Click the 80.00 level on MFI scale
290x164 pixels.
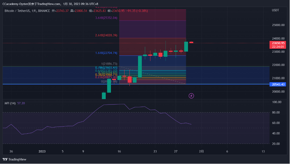277,113
